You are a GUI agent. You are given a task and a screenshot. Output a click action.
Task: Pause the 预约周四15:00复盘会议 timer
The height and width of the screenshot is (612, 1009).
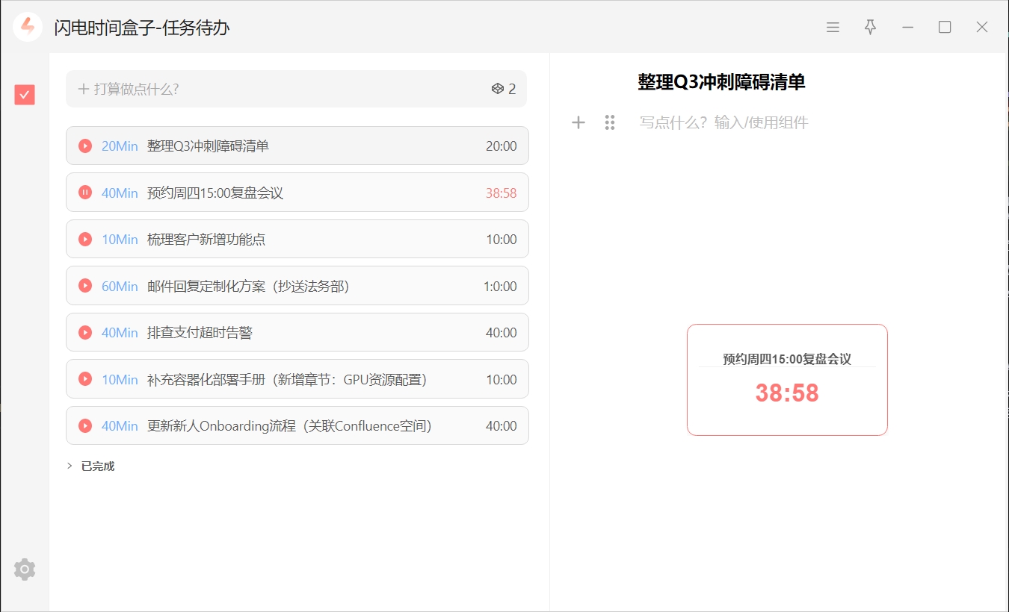85,193
